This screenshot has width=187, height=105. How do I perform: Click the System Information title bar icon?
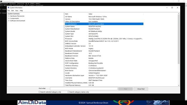8,8
